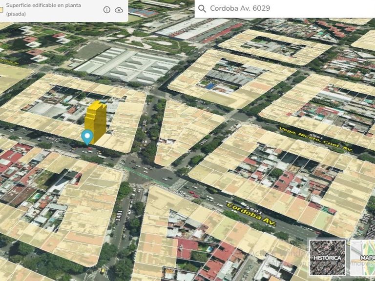Switch to the Mapa base layer
The width and height of the screenshot is (375, 281).
pos(364,257)
